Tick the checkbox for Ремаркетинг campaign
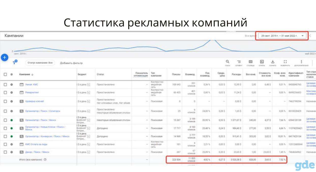The image size is (316, 172). coord(5,92)
